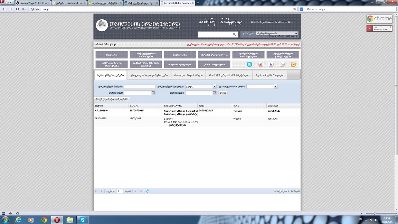Expand the 'დამატებითი სტატუსი' dropdown
This screenshot has width=398, height=224.
pyautogui.click(x=275, y=87)
